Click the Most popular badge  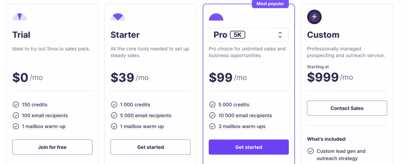pos(270,4)
